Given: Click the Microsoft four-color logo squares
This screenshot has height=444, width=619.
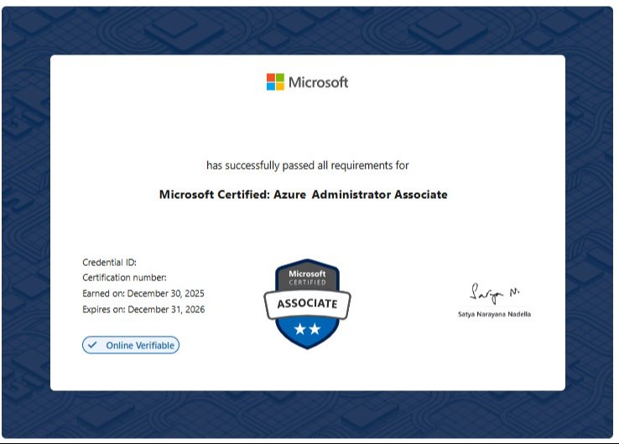Looking at the screenshot, I should [x=275, y=81].
